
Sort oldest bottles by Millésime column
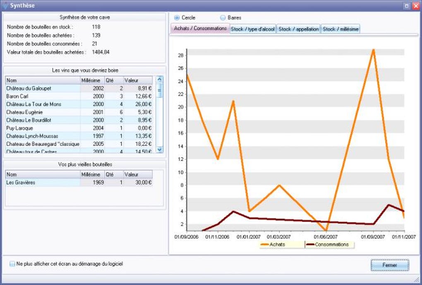pos(92,175)
